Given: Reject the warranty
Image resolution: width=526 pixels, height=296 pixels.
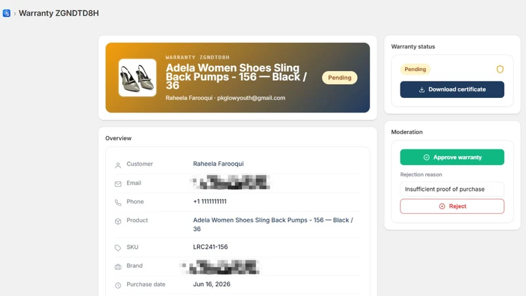Looking at the screenshot, I should click(452, 206).
